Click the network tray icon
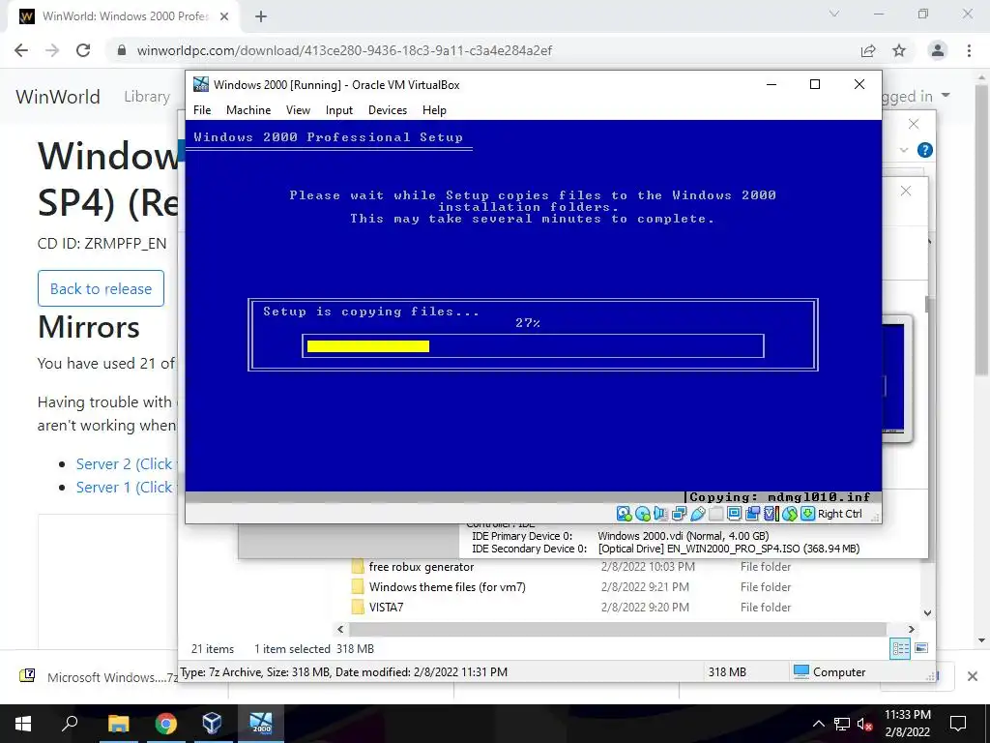Image resolution: width=990 pixels, height=743 pixels. tap(842, 724)
